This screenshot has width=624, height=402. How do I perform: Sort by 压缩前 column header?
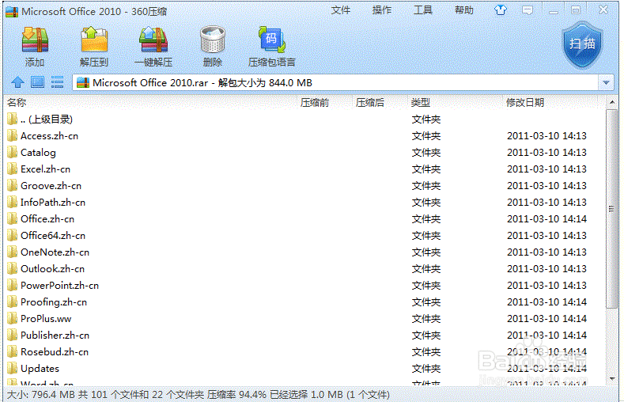pos(315,103)
